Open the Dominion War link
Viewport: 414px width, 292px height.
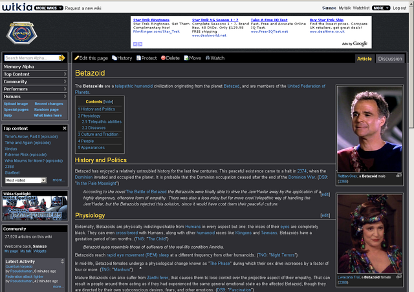pos(302,177)
